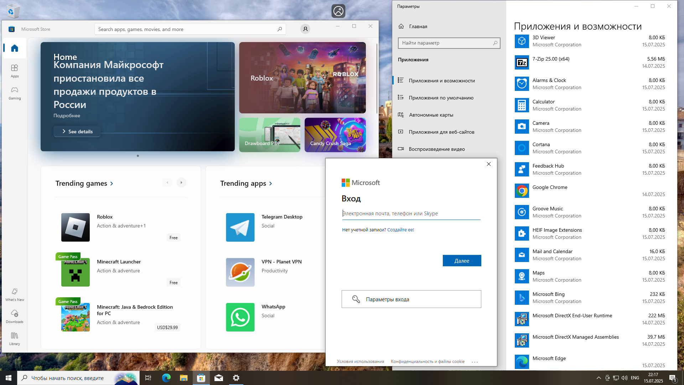Open What's New in Microsoft Store sidebar

click(x=15, y=294)
